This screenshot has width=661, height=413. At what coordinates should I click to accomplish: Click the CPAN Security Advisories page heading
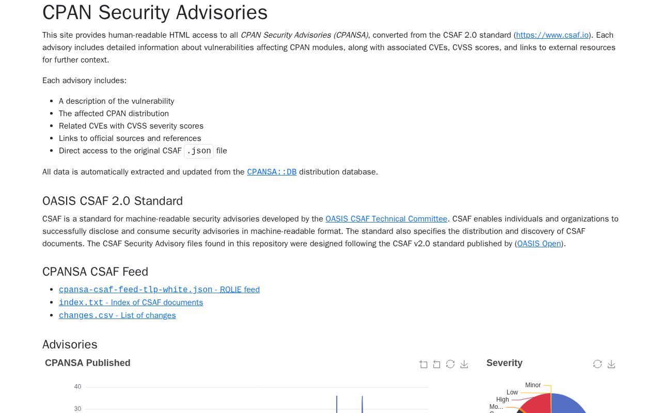pos(155,12)
